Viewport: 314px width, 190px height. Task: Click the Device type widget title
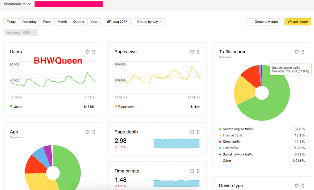click(x=231, y=186)
